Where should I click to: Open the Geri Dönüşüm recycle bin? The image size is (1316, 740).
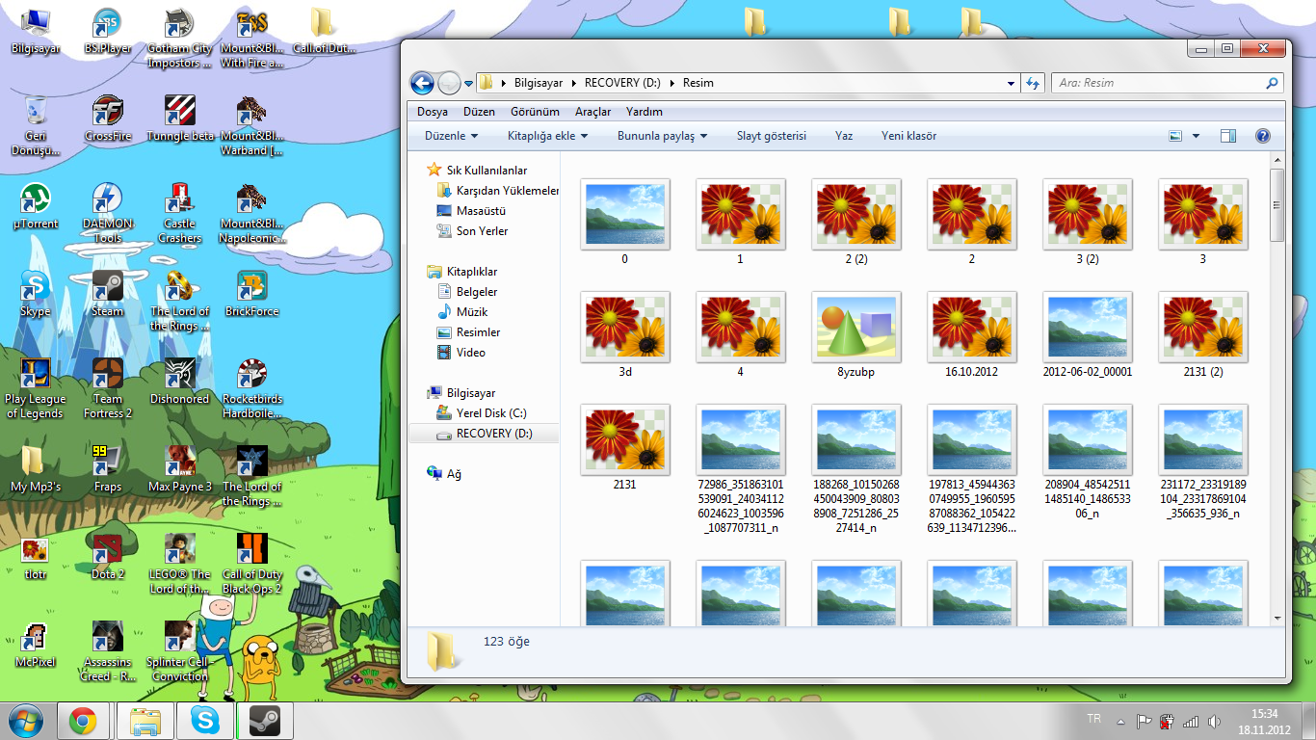[x=36, y=126]
